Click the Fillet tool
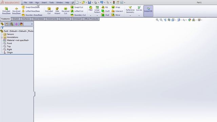 [x=91, y=8]
